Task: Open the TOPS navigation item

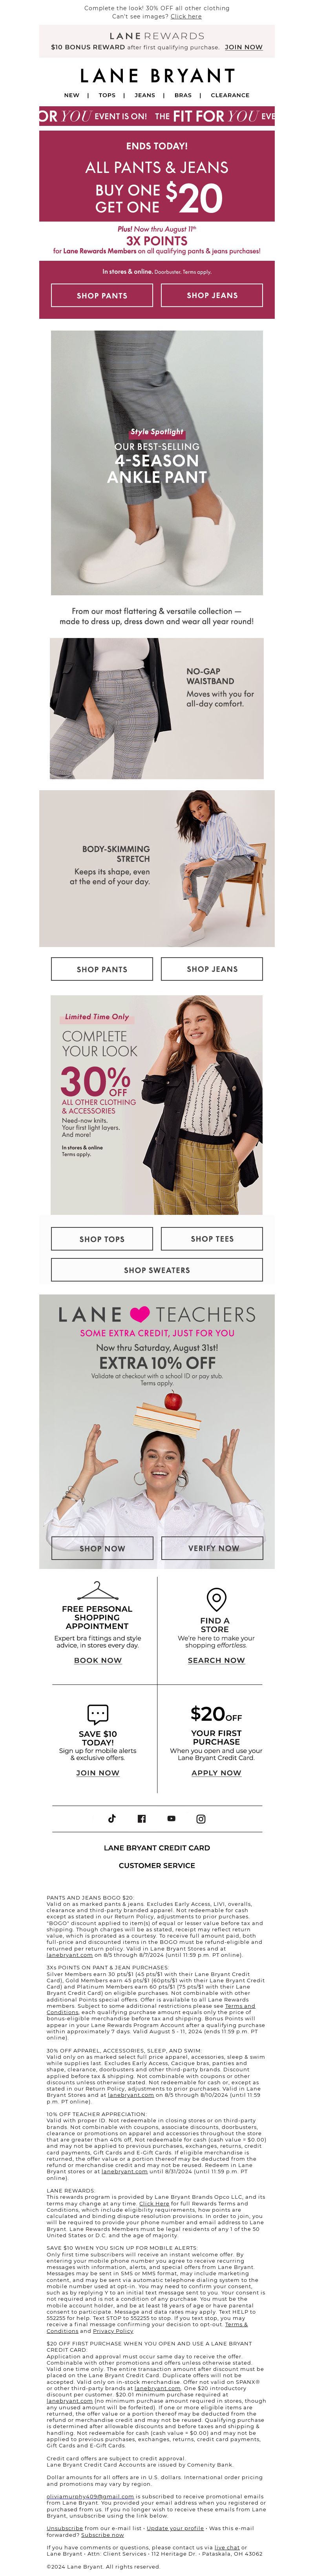Action: tap(107, 95)
